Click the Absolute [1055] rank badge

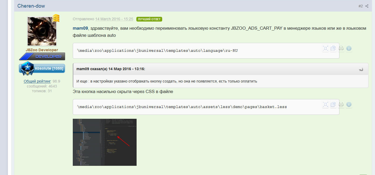pos(42,68)
